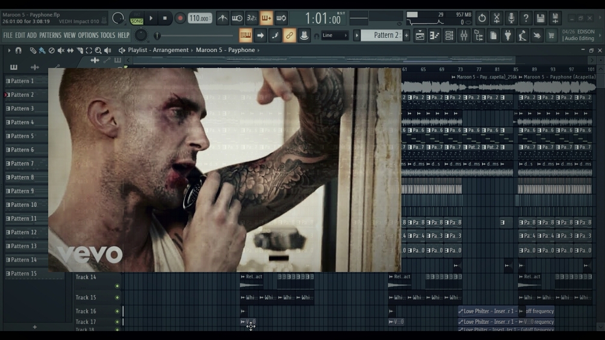Toggle blend recording overdub icon
Image resolution: width=605 pixels, height=340 pixels.
point(266,18)
